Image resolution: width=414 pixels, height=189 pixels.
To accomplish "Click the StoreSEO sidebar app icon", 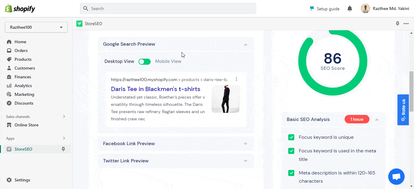I will pos(9,149).
